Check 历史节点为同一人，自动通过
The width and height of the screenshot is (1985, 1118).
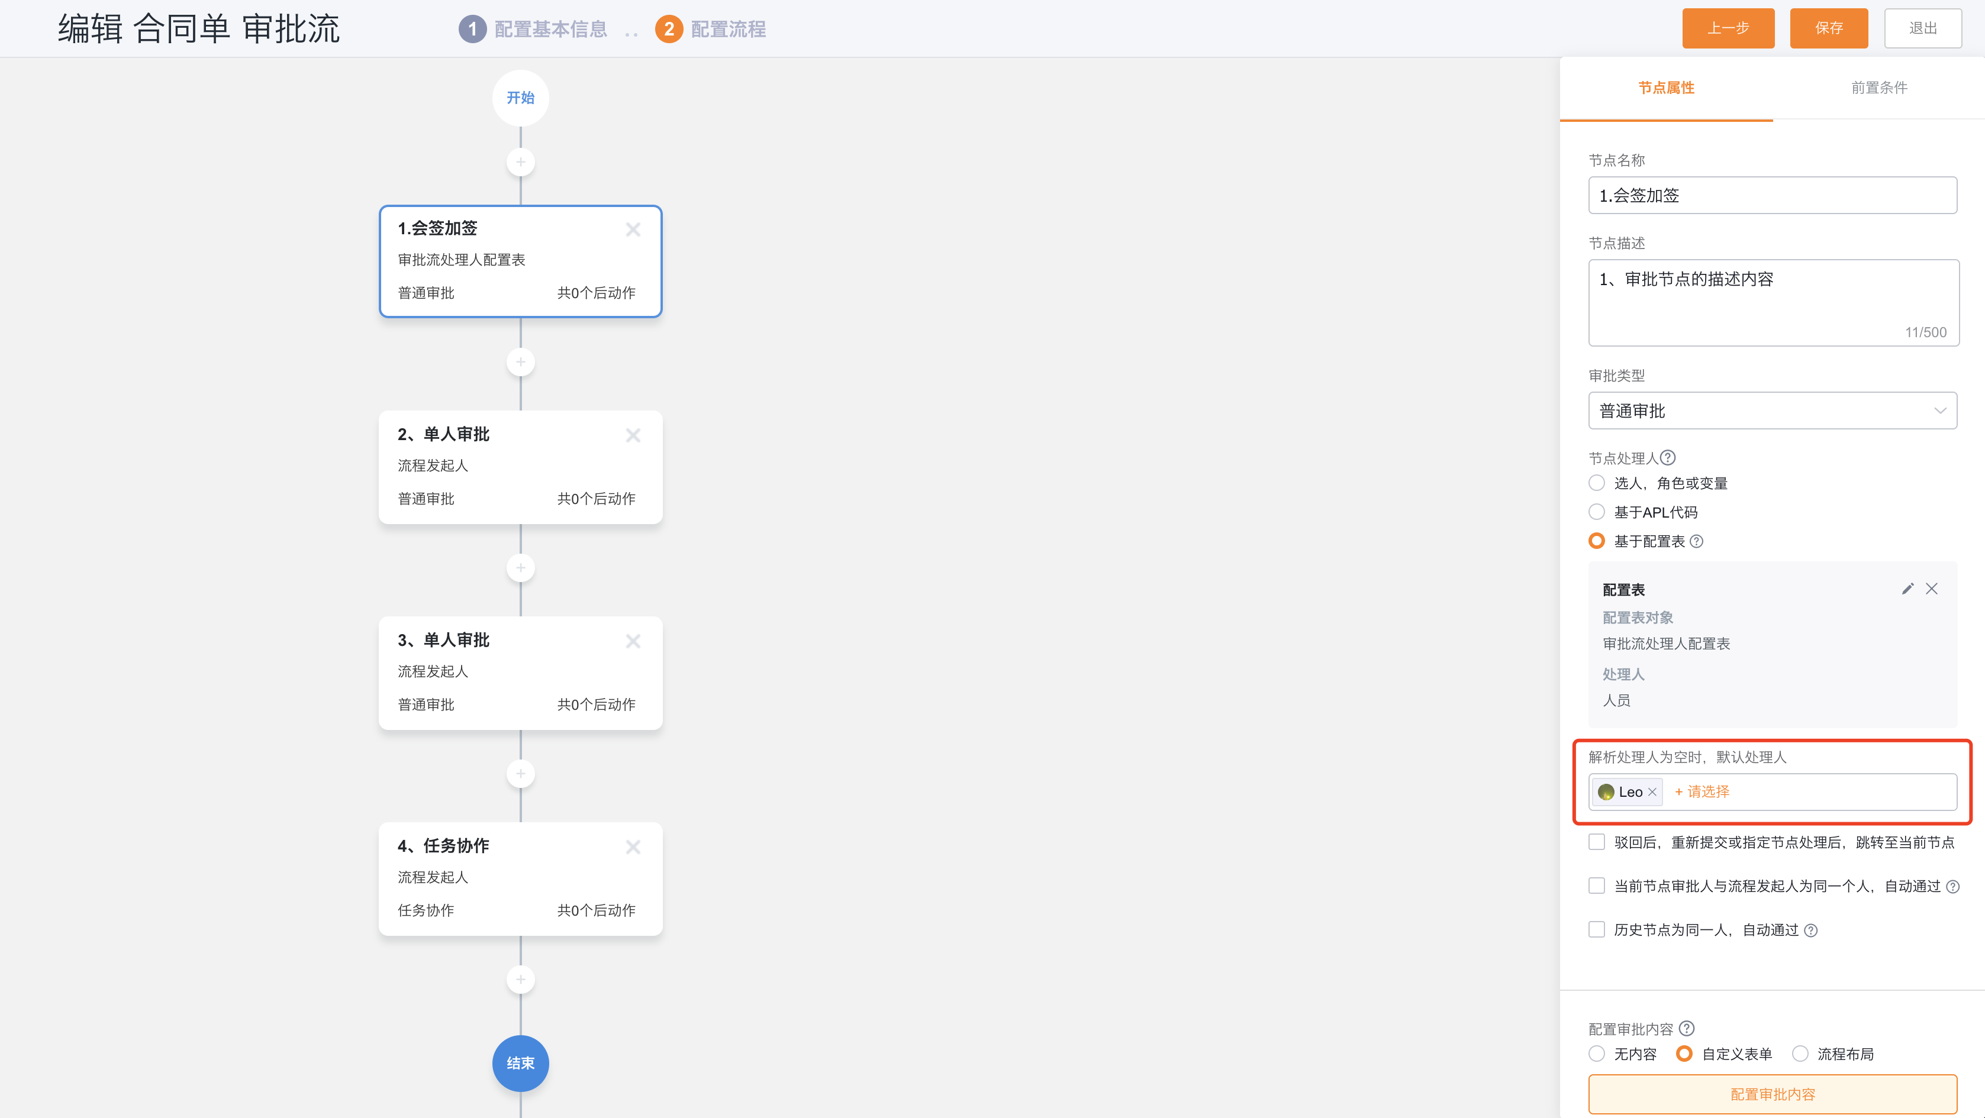1597,929
